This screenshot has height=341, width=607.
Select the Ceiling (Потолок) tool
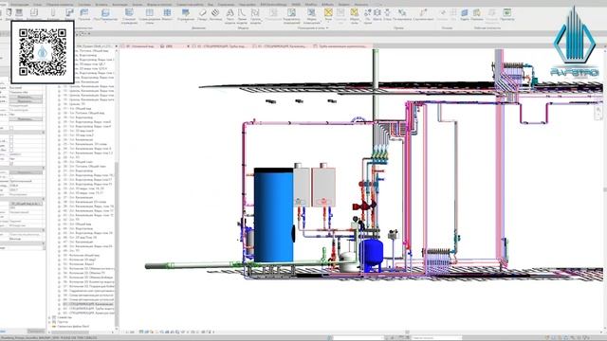84,15
